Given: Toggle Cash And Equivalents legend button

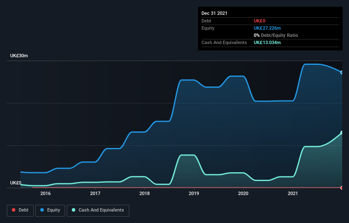Looking at the screenshot, I should [x=98, y=210].
